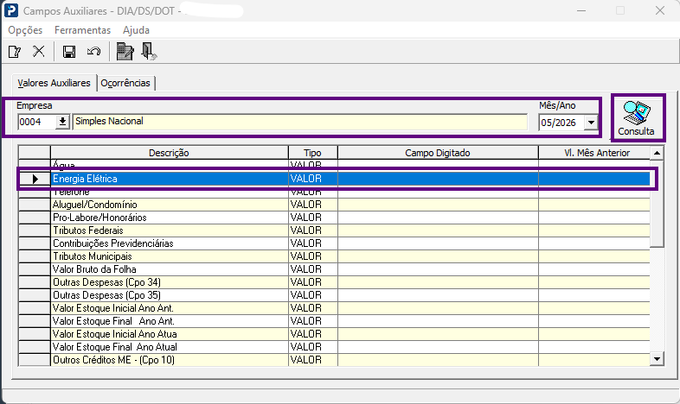Click the Empresa code field 0004

click(36, 122)
